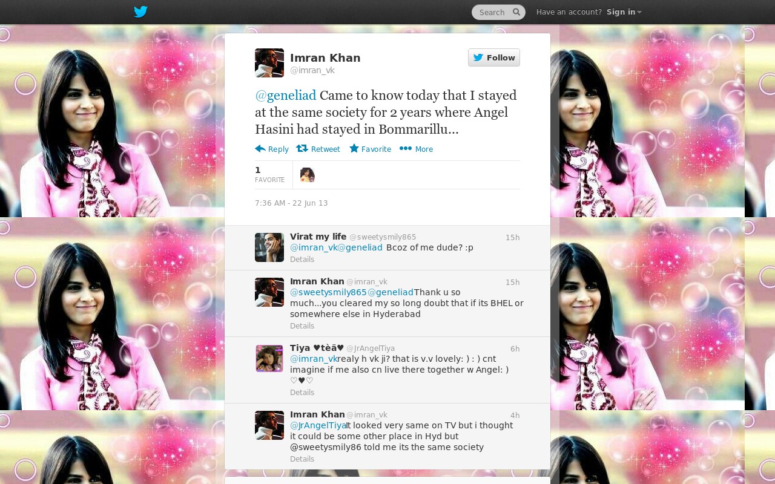
Task: Open Imran Khan avatar in the 15h reply
Action: 269,292
